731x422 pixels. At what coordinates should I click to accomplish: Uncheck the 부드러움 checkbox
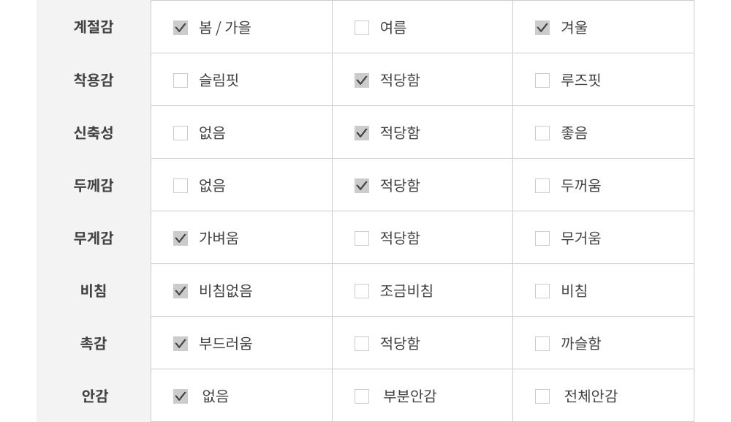181,344
